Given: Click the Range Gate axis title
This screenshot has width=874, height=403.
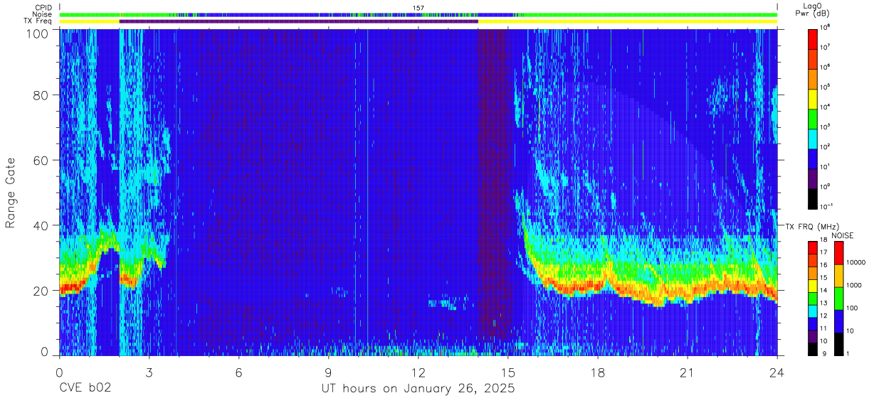Looking at the screenshot, I should pyautogui.click(x=11, y=192).
